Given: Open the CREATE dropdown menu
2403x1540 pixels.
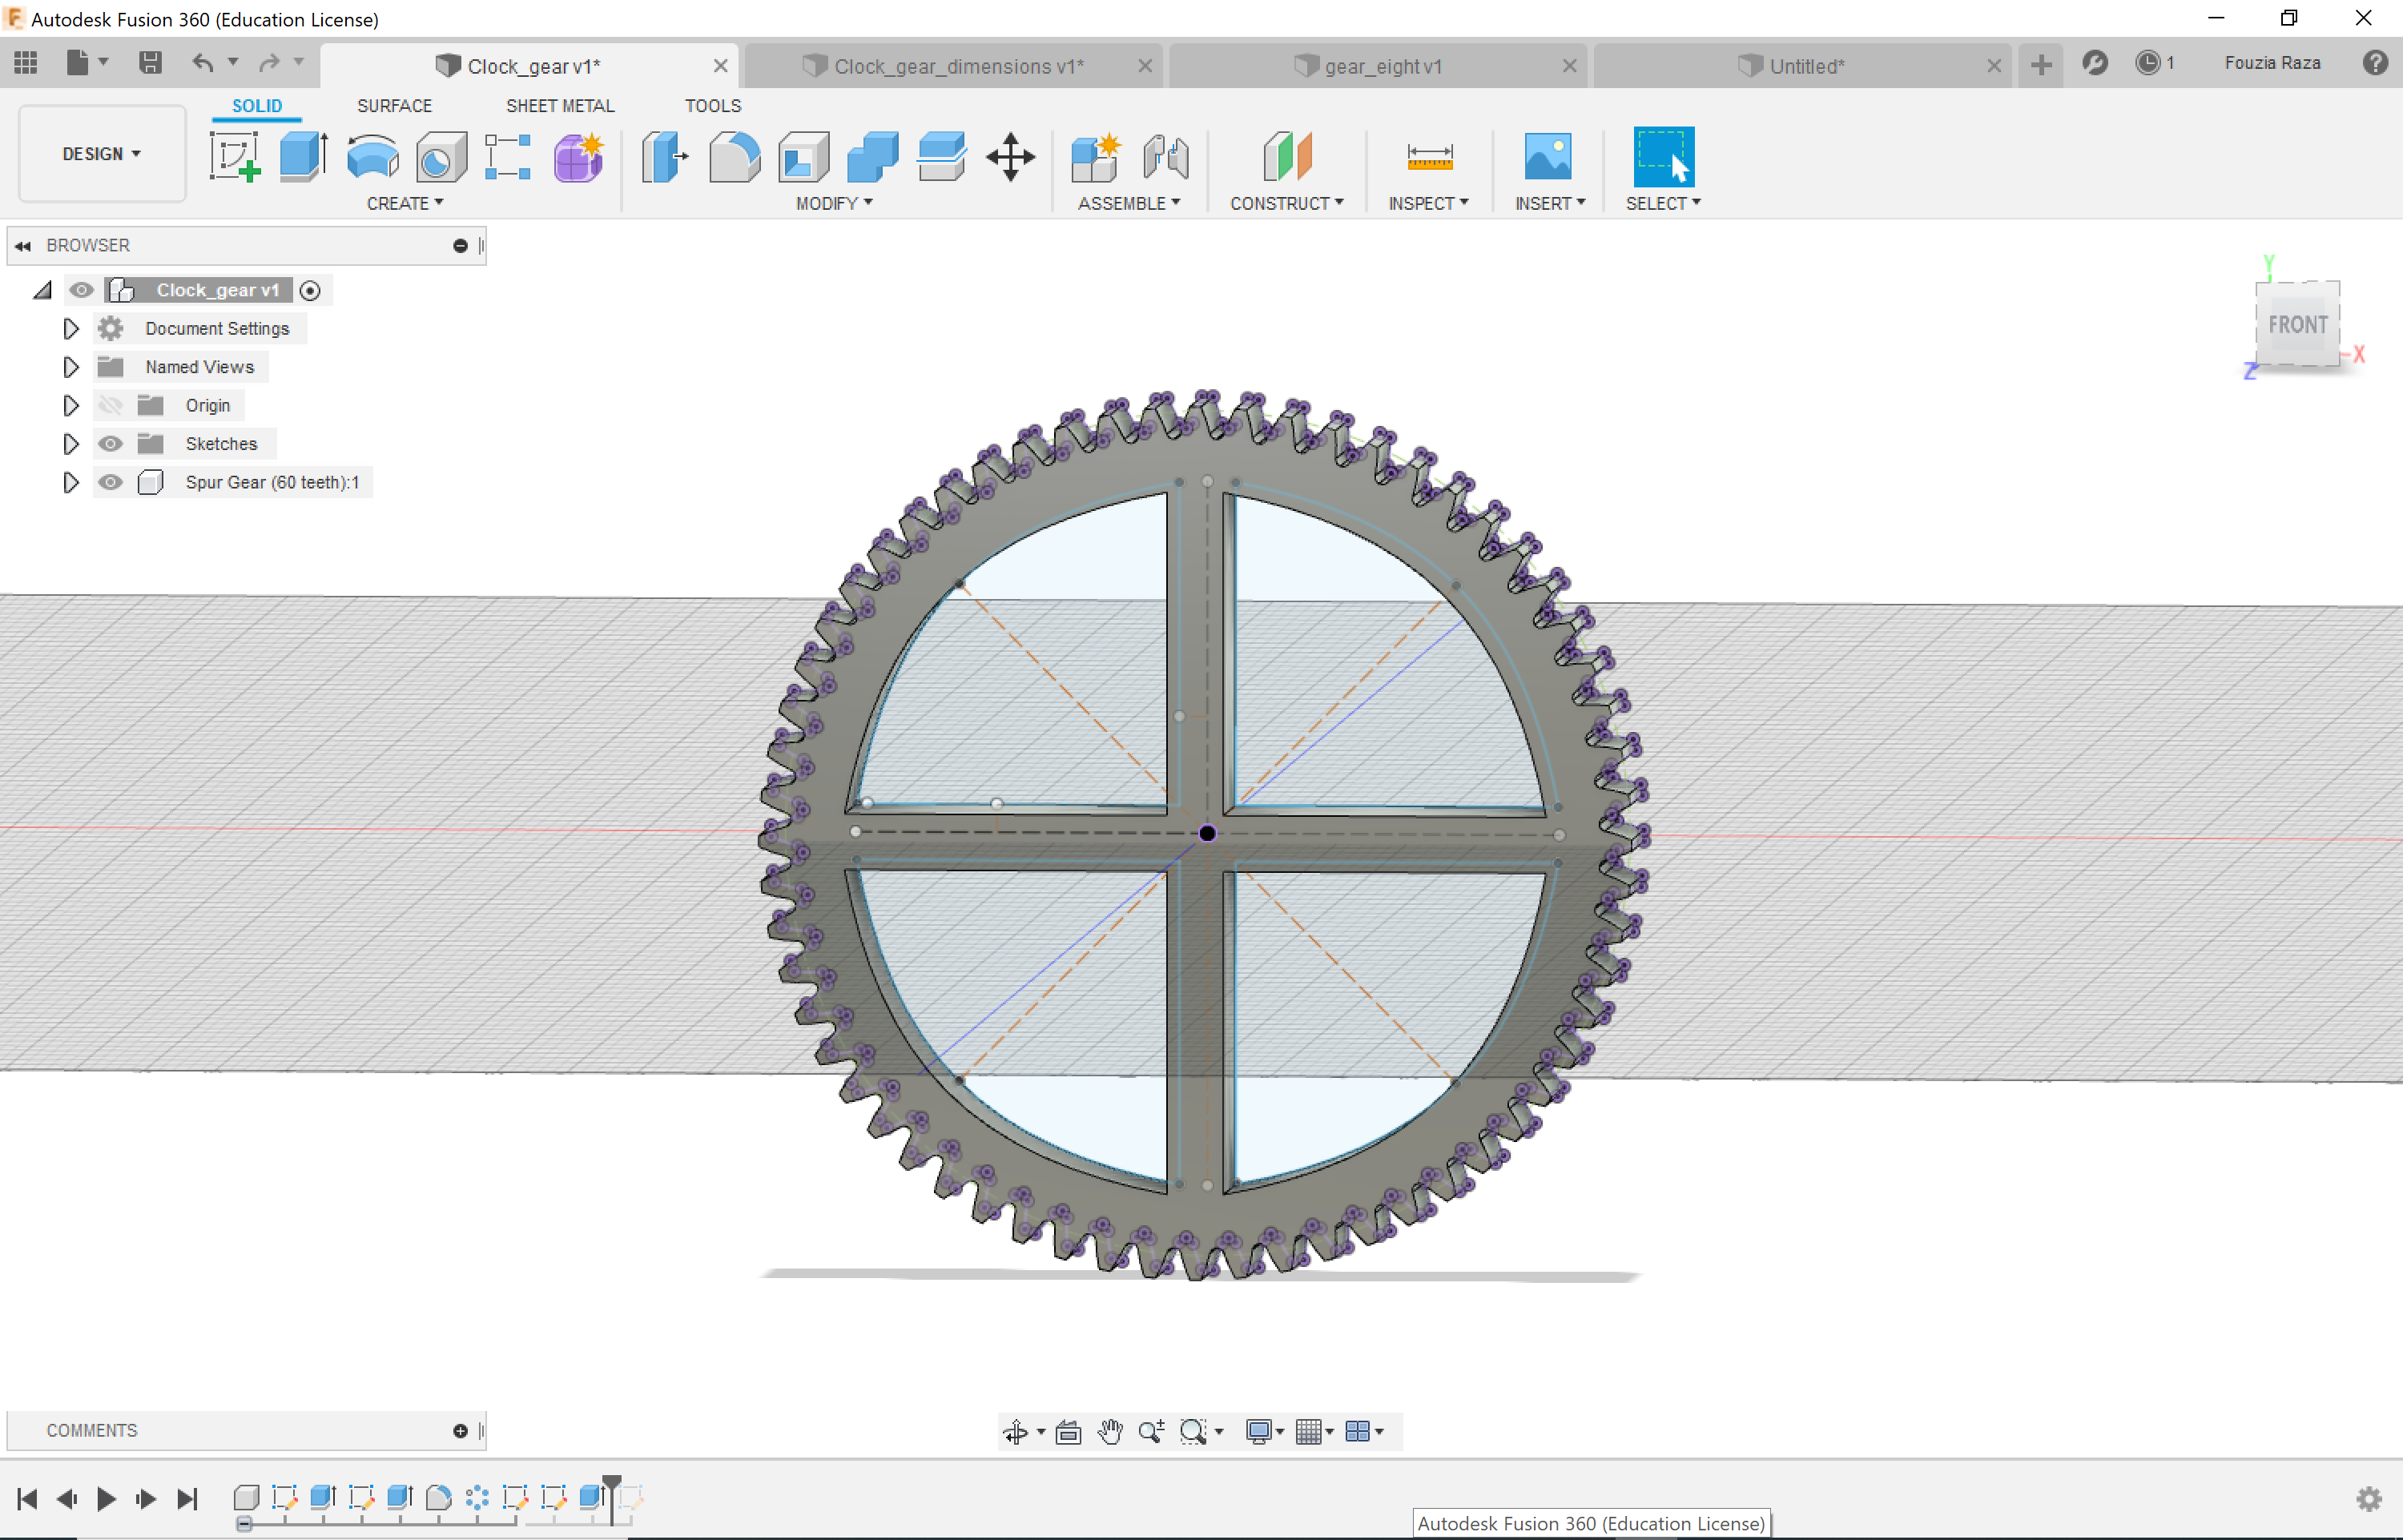Looking at the screenshot, I should (x=405, y=203).
